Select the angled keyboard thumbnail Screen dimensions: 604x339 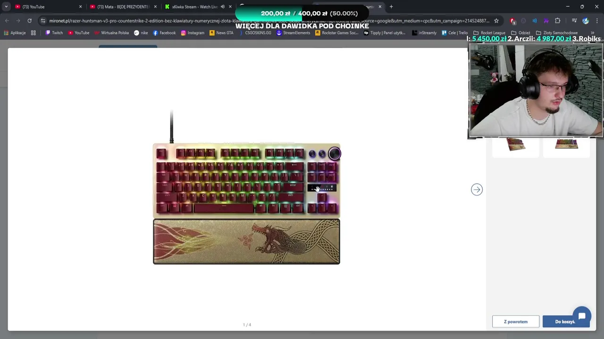(x=515, y=144)
